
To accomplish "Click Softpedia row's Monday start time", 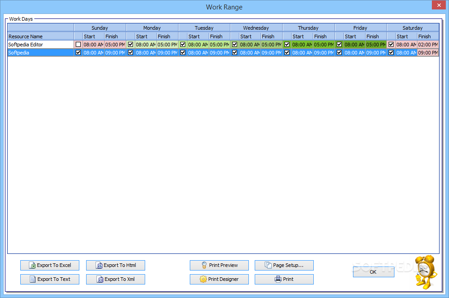I will [x=146, y=53].
